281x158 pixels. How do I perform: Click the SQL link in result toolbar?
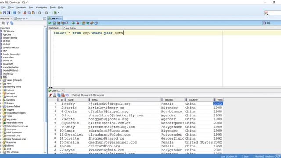click(x=67, y=95)
